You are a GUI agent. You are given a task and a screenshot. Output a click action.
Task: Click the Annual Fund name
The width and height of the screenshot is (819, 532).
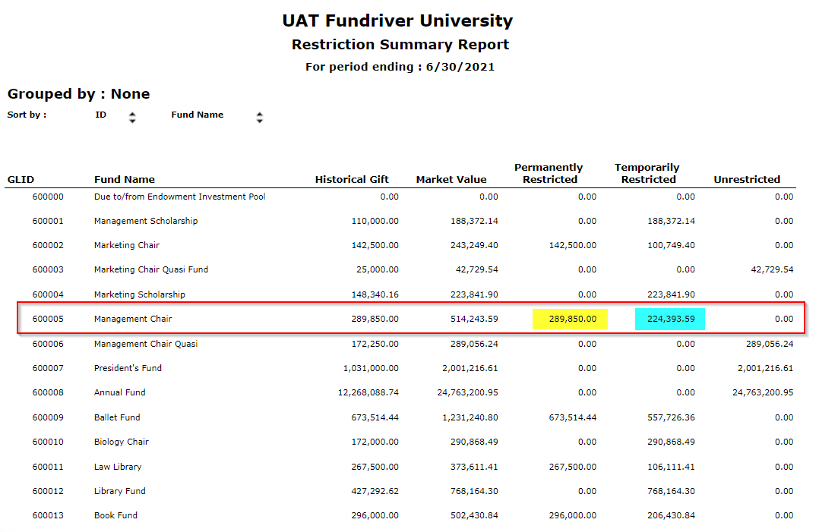click(119, 392)
